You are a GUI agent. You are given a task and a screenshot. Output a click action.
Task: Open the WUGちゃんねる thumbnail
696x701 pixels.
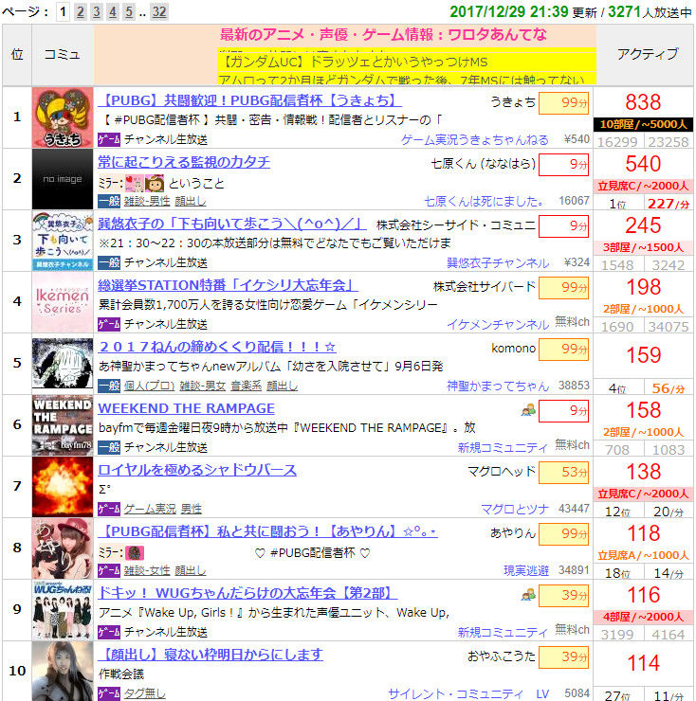click(x=63, y=610)
